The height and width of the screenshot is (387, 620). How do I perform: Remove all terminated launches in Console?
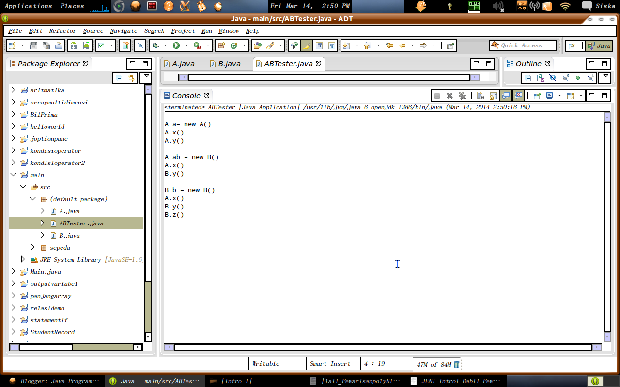click(463, 95)
